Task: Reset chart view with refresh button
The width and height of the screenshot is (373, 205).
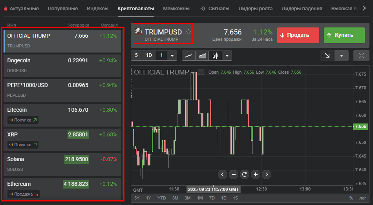Action: pos(244,174)
